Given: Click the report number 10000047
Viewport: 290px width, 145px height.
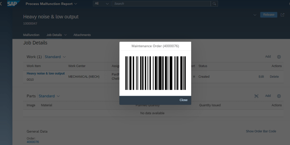Looking at the screenshot, I should (x=30, y=24).
